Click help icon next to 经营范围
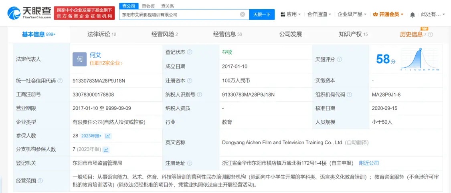 coord(40,181)
